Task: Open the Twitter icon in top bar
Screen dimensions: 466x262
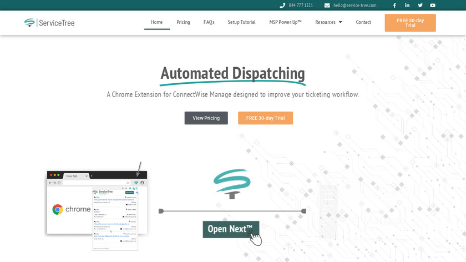Action: 420,6
